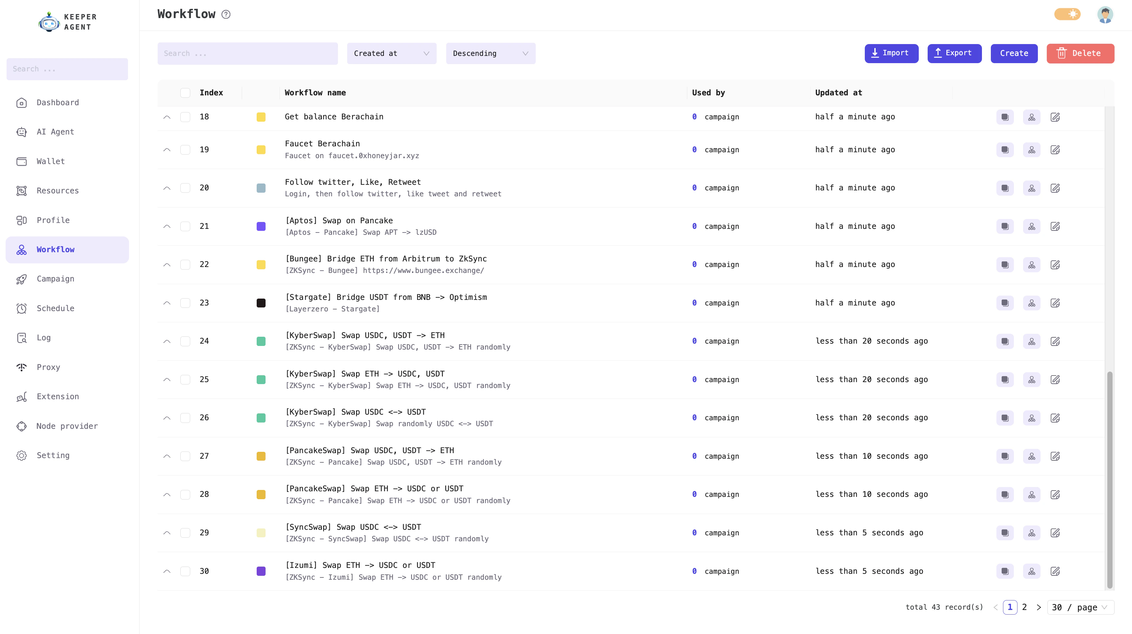Open the 'Created at' sort field dropdown
The height and width of the screenshot is (634, 1132).
(391, 53)
